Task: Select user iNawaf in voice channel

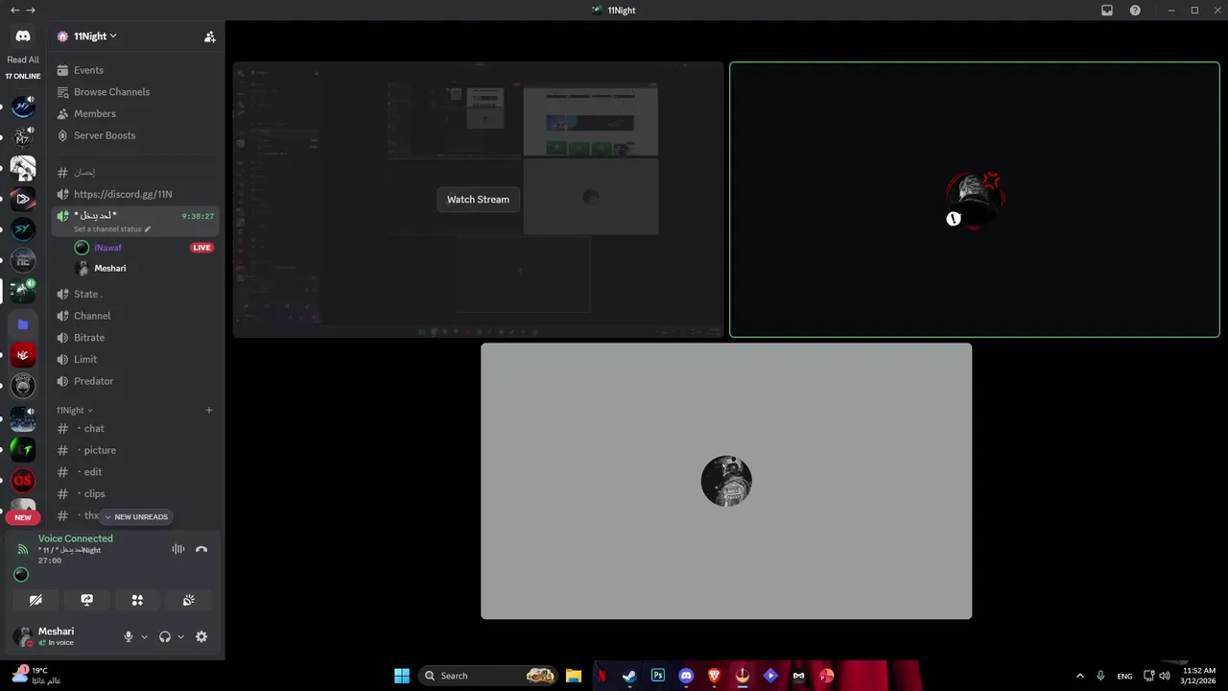Action: 144,248
